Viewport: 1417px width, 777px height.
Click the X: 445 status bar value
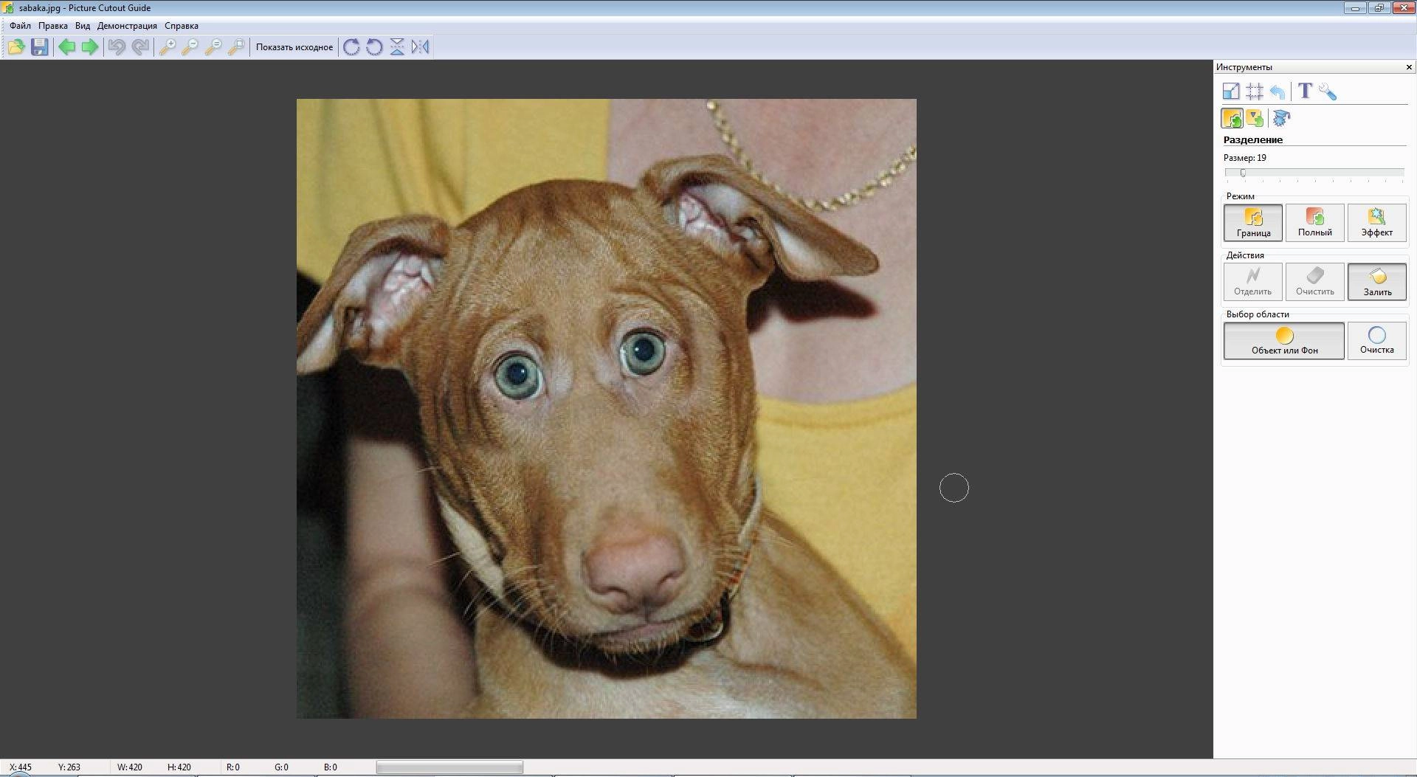(x=20, y=767)
